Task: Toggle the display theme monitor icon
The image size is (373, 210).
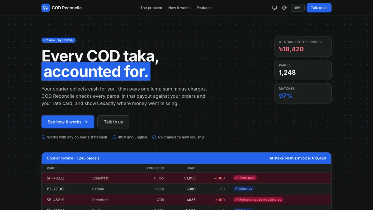Action: click(x=274, y=8)
